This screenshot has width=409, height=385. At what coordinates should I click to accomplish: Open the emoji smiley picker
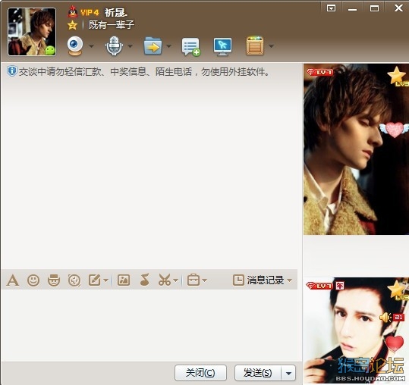pos(33,280)
